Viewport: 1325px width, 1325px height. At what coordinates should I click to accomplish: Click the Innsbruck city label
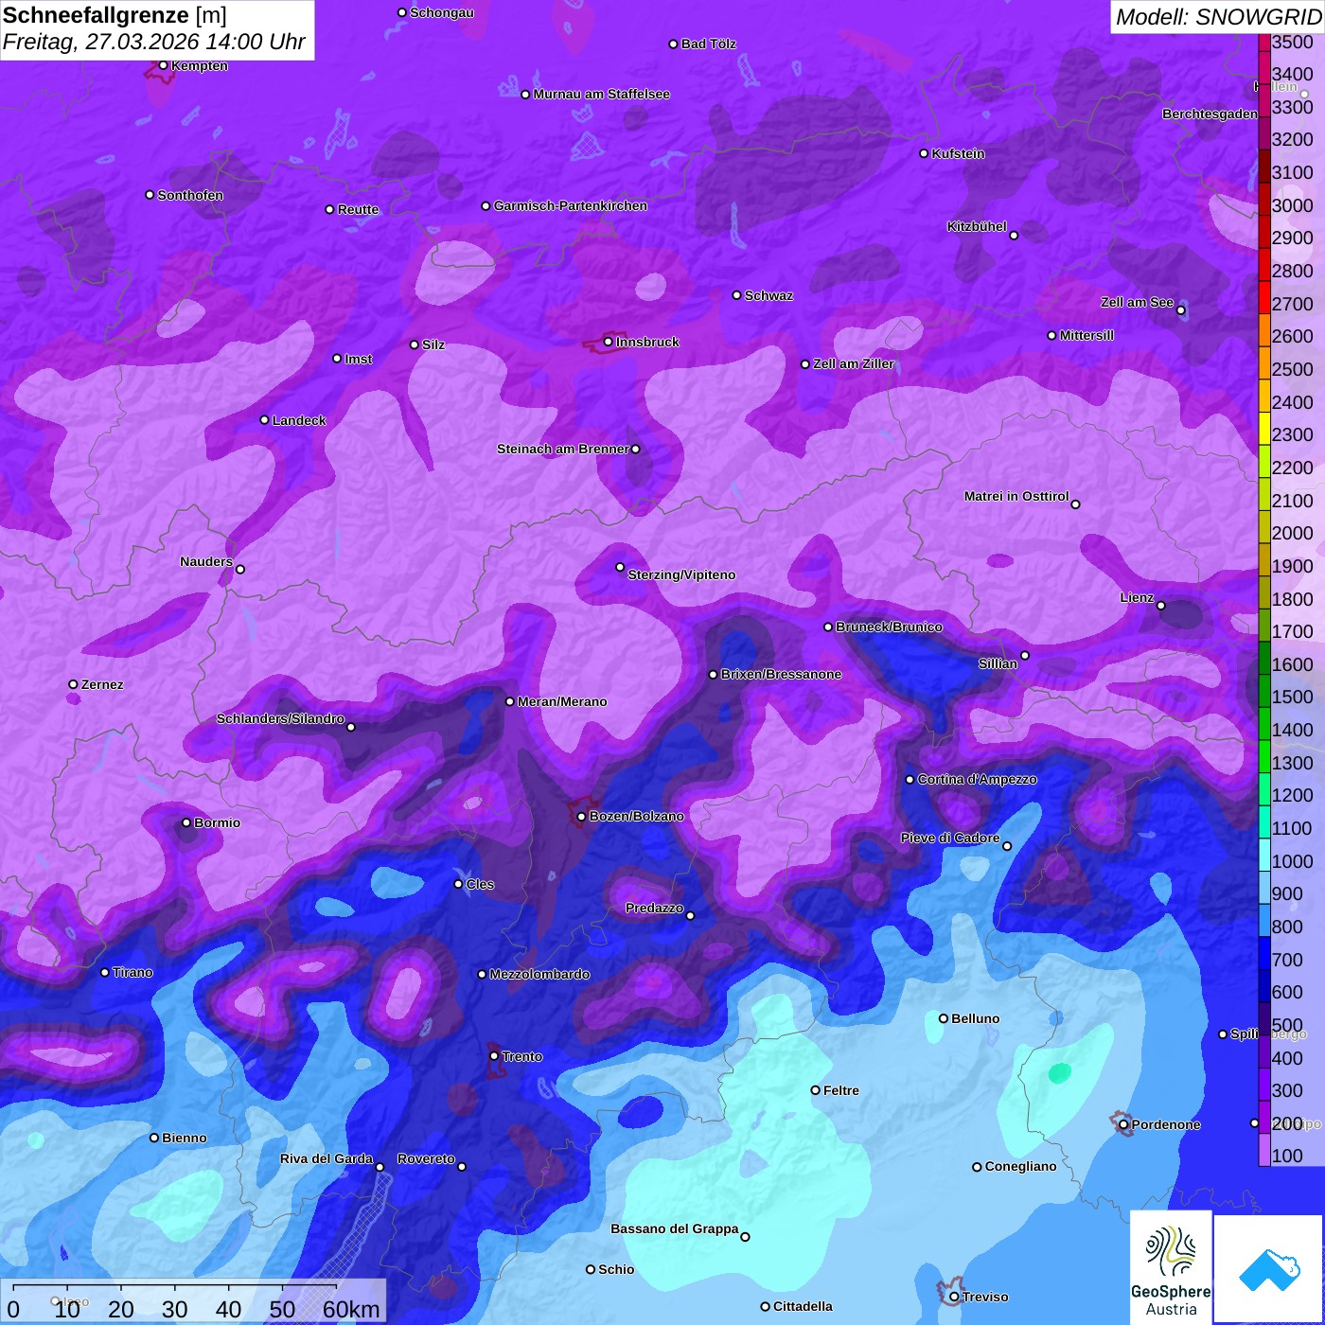[x=647, y=342]
